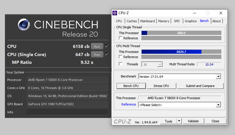Switch to the CPU tab in CPU-Z
The height and width of the screenshot is (135, 235).
(119, 21)
